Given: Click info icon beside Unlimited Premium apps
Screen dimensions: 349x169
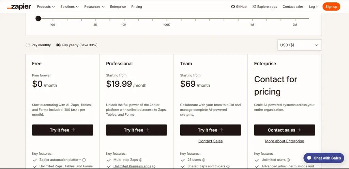Looking at the screenshot, I should pyautogui.click(x=154, y=166).
